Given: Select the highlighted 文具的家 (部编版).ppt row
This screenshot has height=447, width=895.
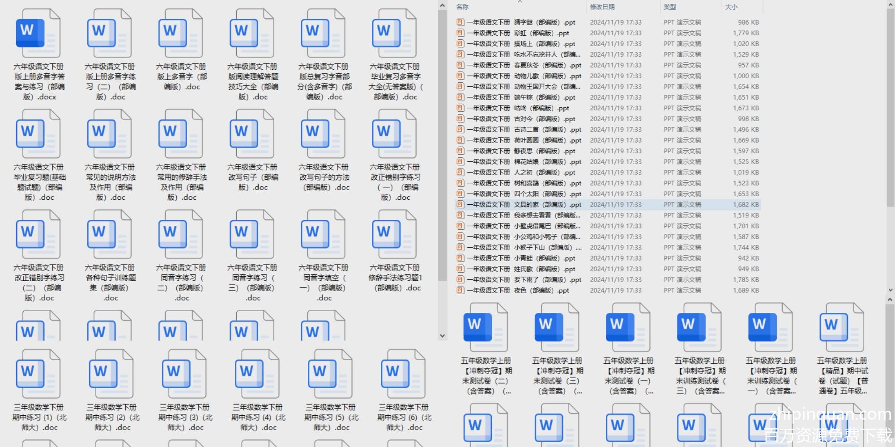Looking at the screenshot, I should (524, 204).
